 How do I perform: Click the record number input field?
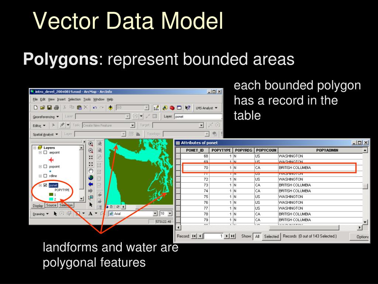pos(214,236)
